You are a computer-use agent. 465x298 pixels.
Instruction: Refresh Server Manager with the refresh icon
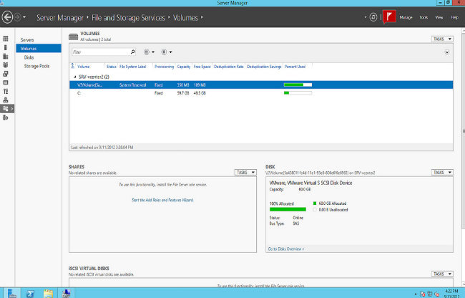coord(373,16)
